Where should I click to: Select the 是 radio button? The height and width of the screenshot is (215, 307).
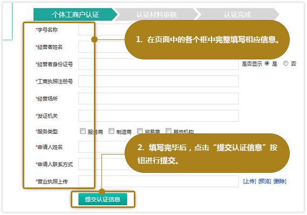click(267, 63)
